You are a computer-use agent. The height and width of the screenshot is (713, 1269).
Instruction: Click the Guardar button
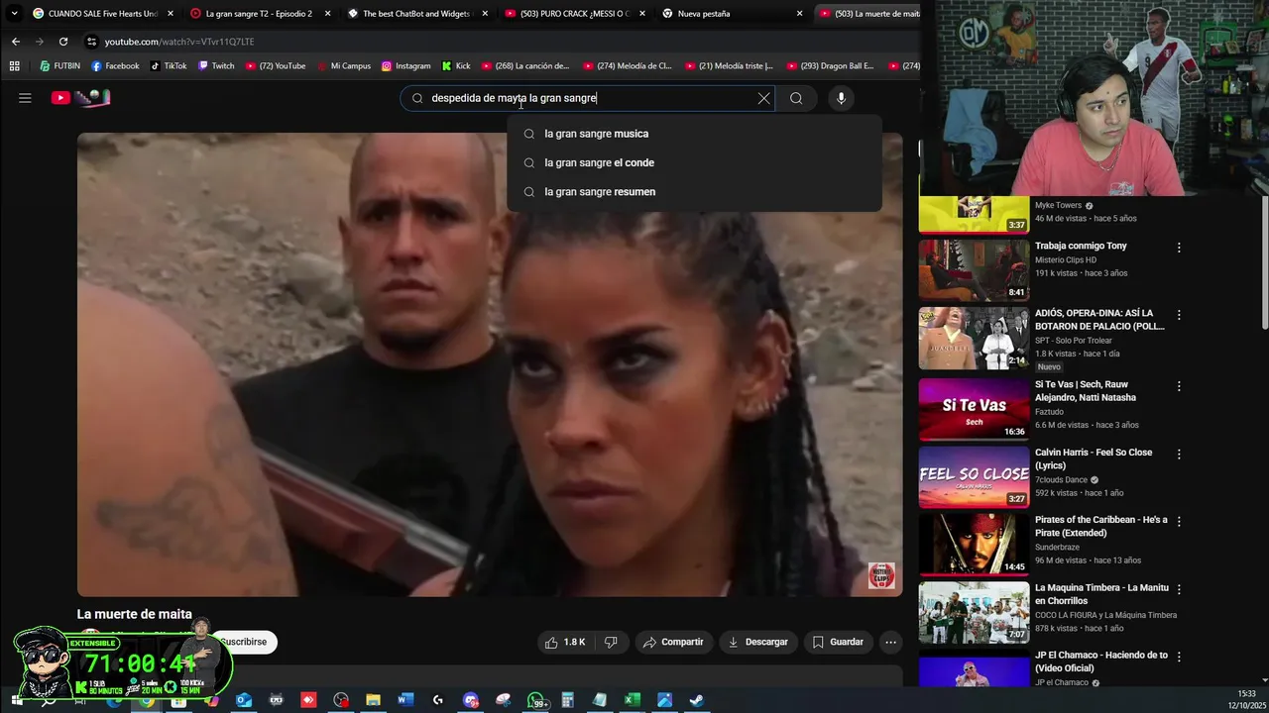pyautogui.click(x=838, y=642)
